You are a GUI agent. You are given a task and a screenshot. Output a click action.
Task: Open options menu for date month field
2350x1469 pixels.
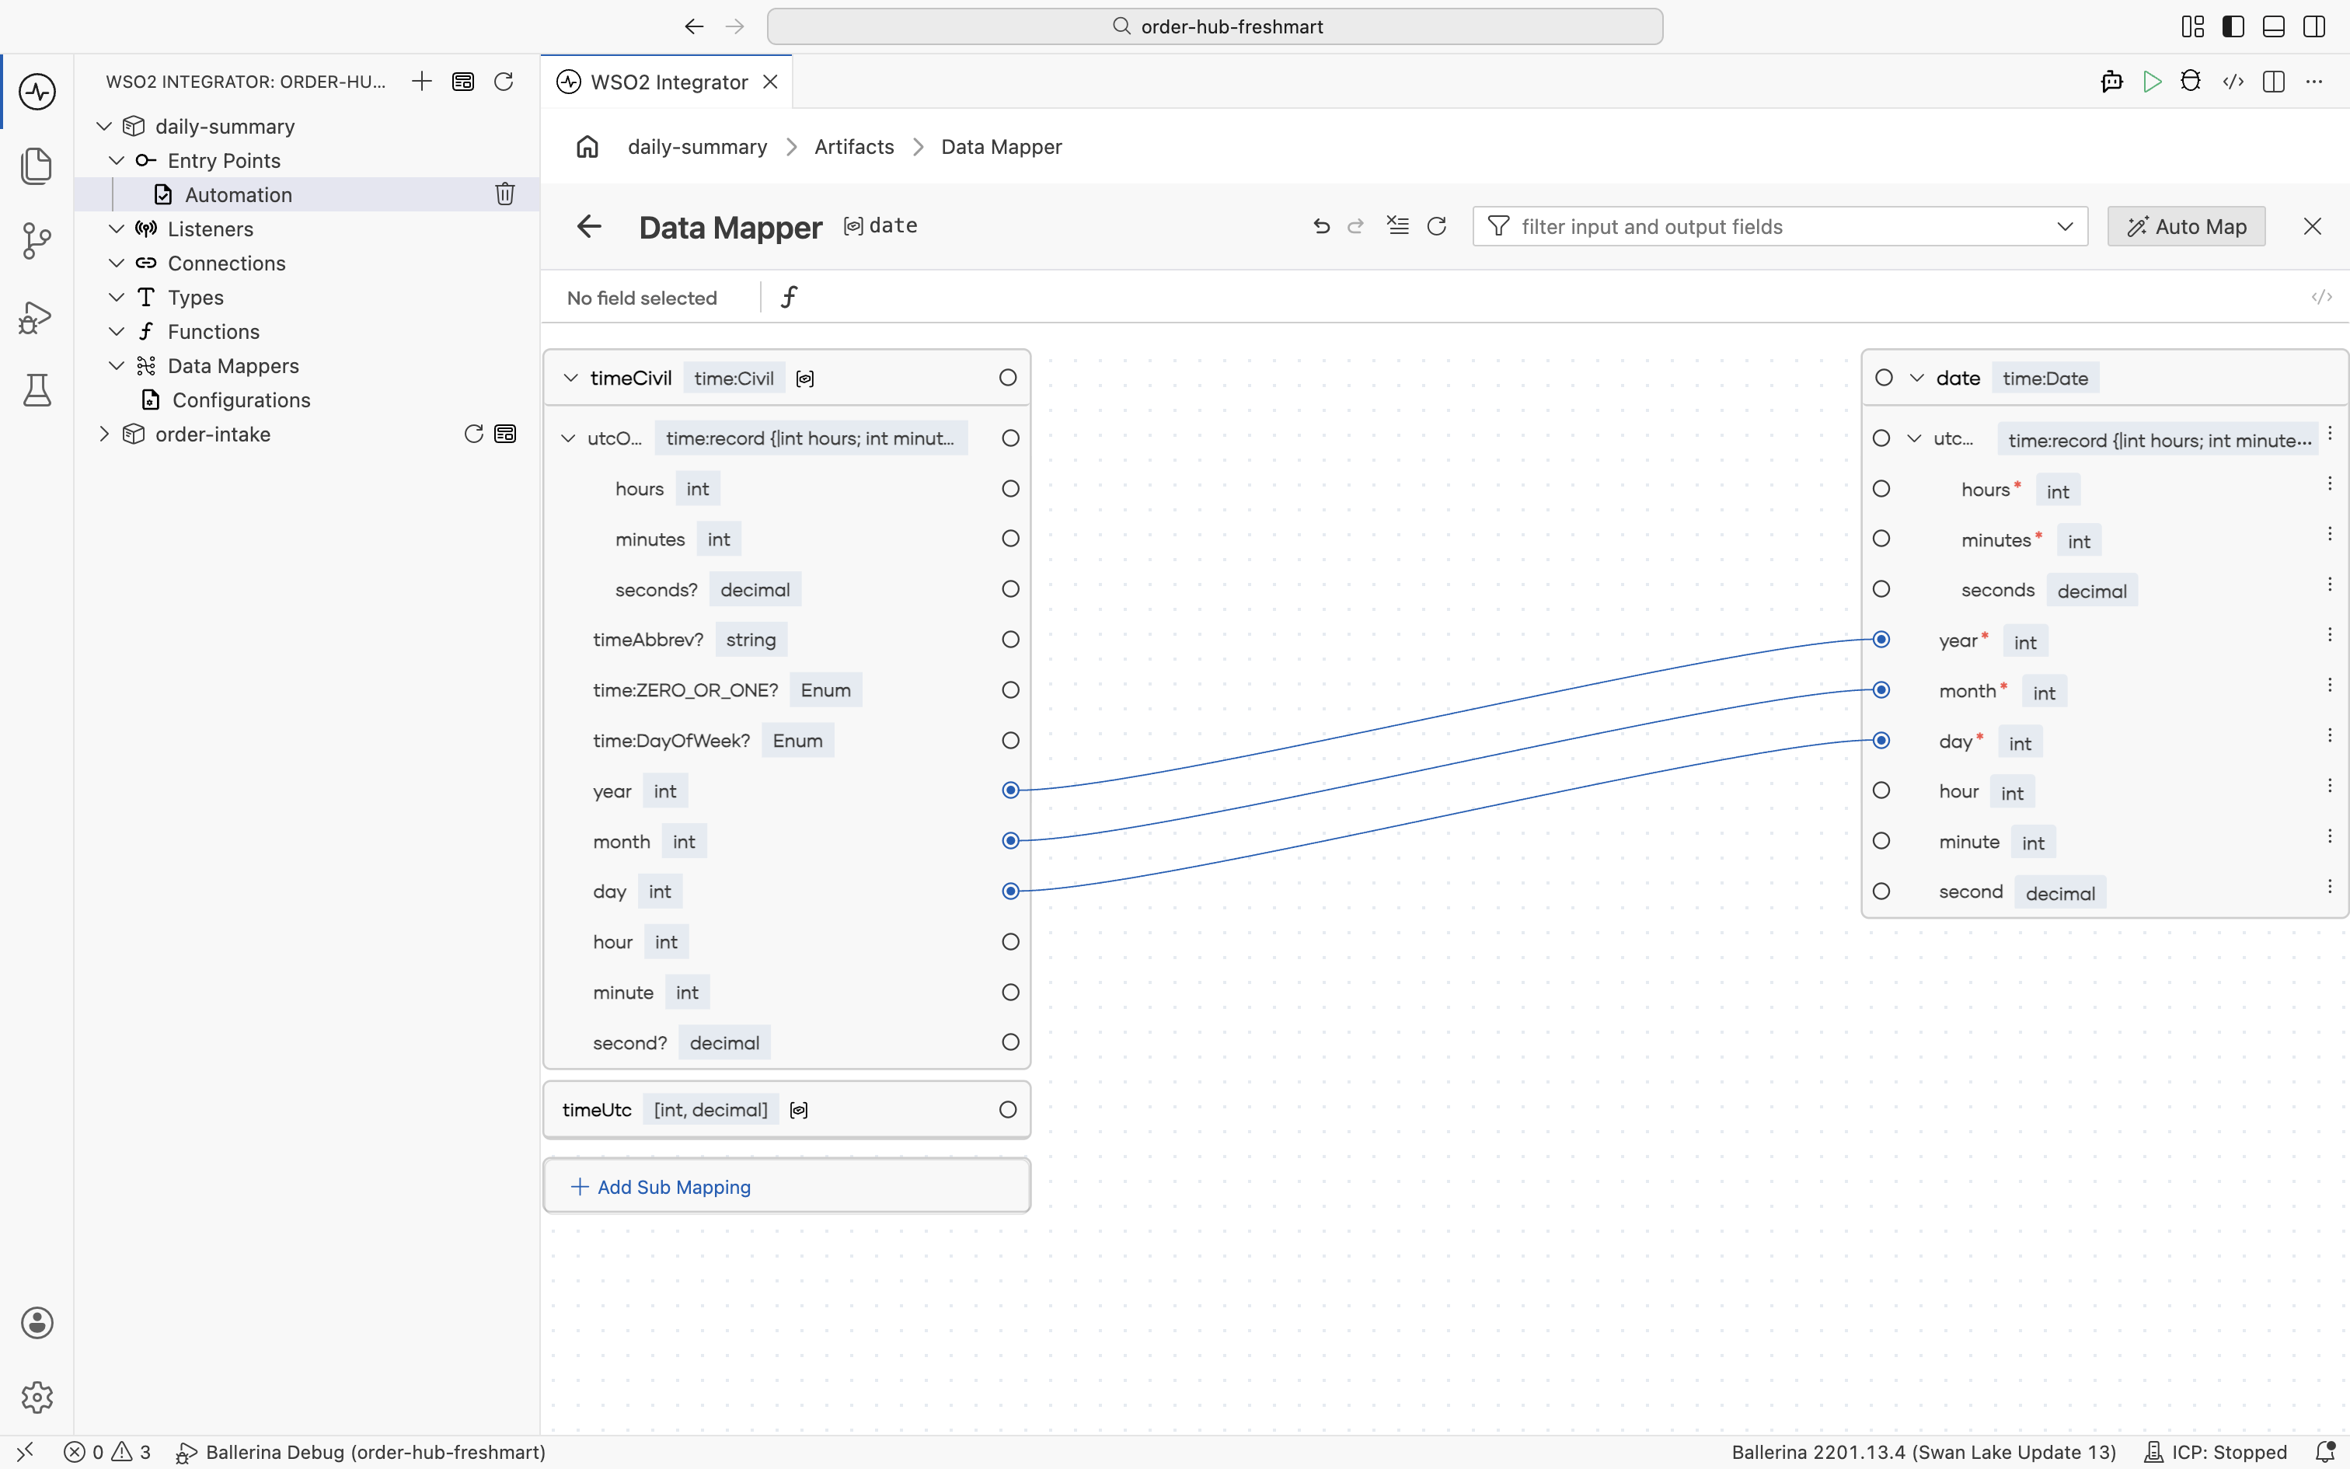[2330, 685]
